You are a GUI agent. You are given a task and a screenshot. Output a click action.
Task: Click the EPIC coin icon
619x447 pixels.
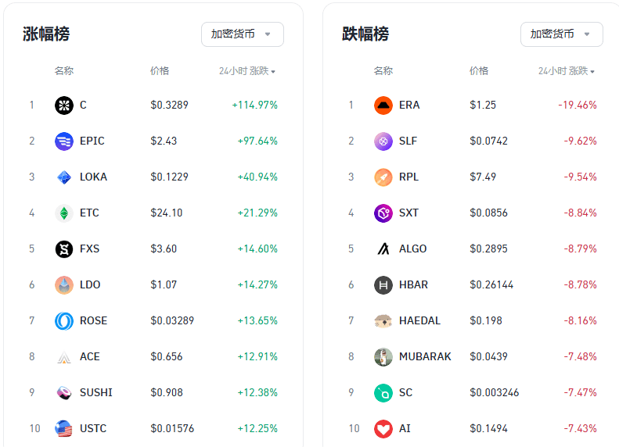click(x=64, y=141)
